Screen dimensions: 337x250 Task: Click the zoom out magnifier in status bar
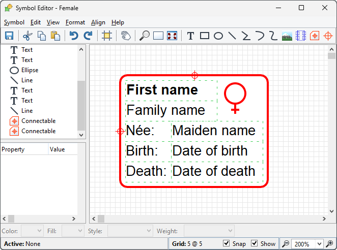286,244
